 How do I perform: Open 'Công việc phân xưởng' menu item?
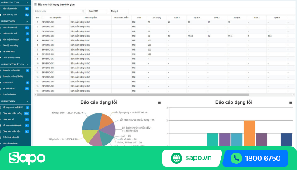[x=13, y=113]
